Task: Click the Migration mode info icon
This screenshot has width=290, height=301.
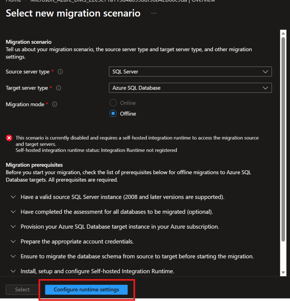Action: [x=55, y=104]
